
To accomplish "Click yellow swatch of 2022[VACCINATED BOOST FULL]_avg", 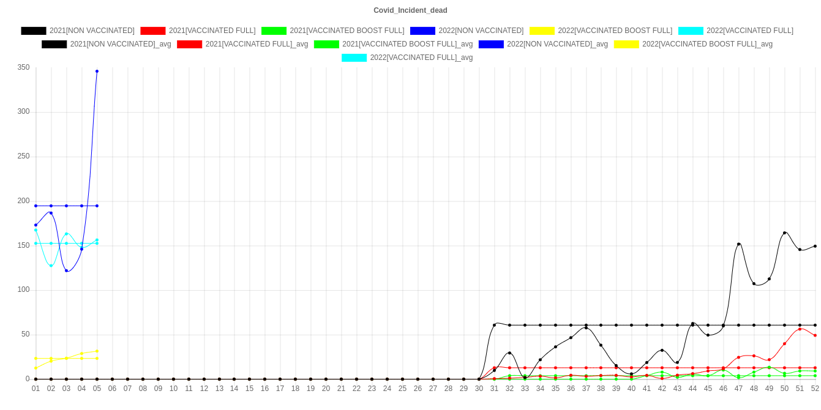I will pyautogui.click(x=626, y=44).
